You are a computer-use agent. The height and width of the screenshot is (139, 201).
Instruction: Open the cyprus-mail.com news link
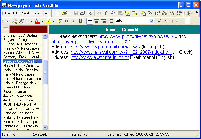pyautogui.click(x=106, y=47)
